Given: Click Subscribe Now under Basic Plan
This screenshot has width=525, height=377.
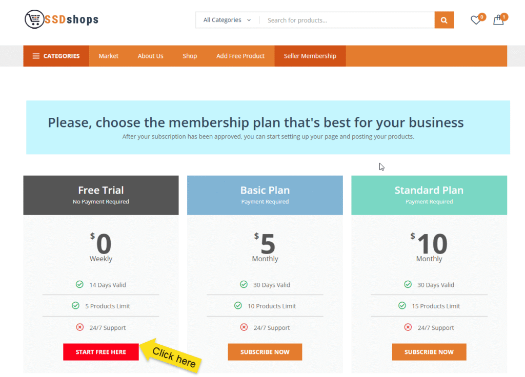Looking at the screenshot, I should [265, 352].
